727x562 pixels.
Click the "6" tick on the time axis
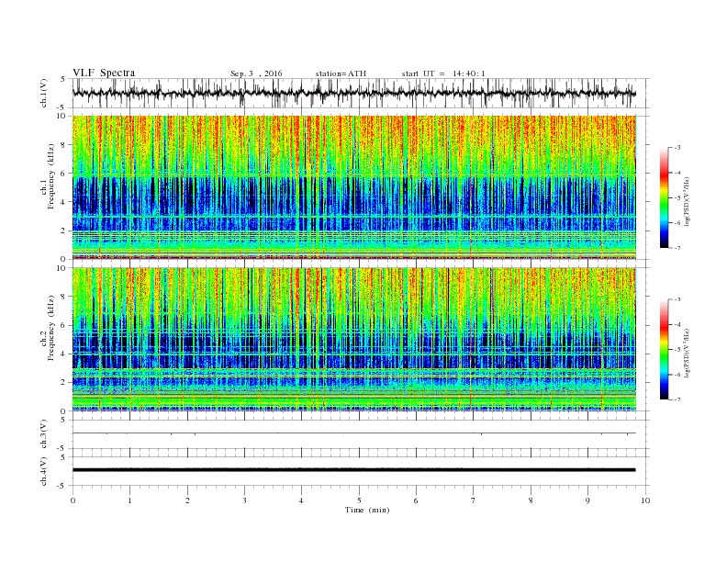(x=416, y=500)
